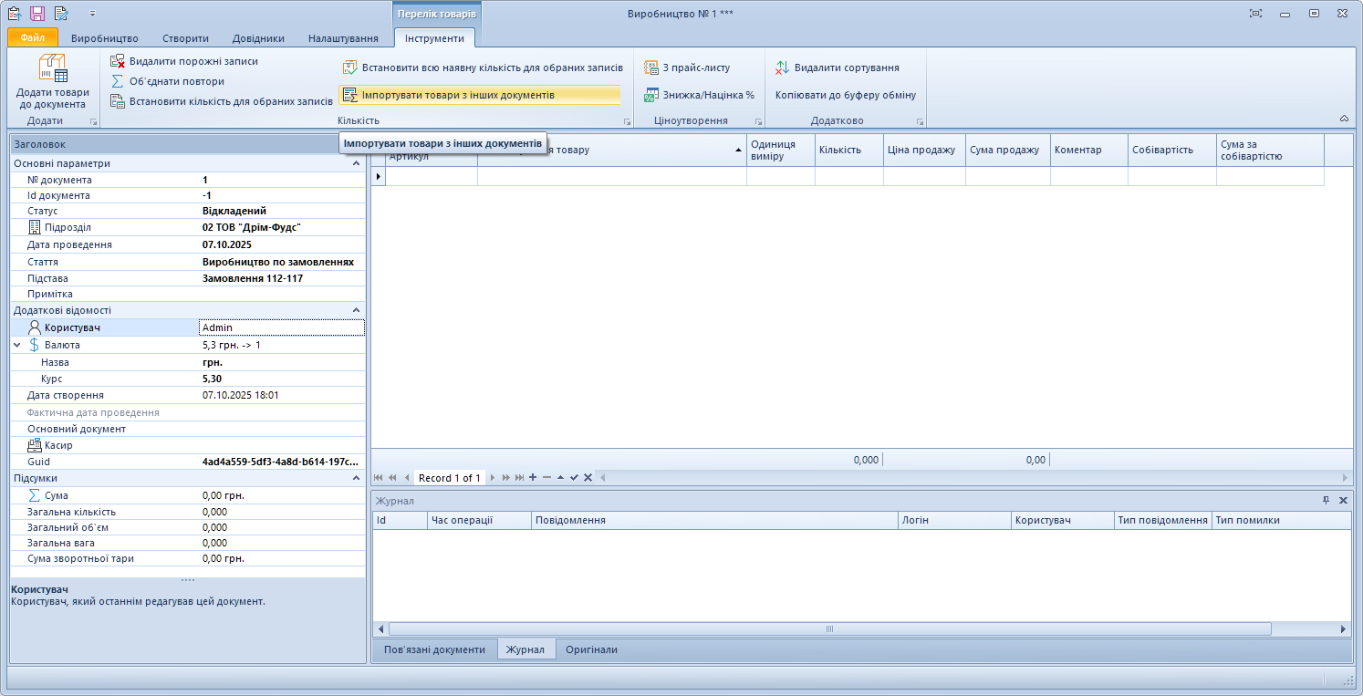This screenshot has width=1363, height=696.
Task: Open Знижка/Націнка % tool
Action: [x=700, y=95]
